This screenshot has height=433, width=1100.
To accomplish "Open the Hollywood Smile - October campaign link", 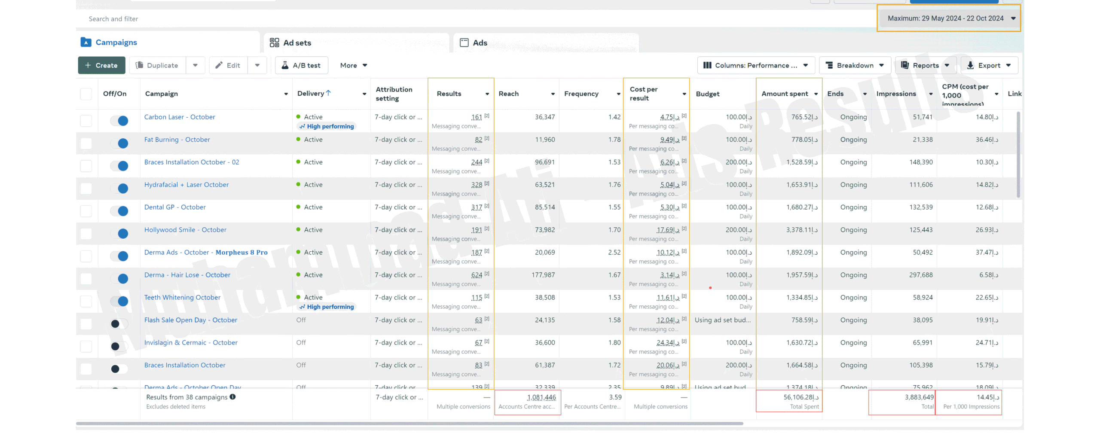I will coord(185,230).
